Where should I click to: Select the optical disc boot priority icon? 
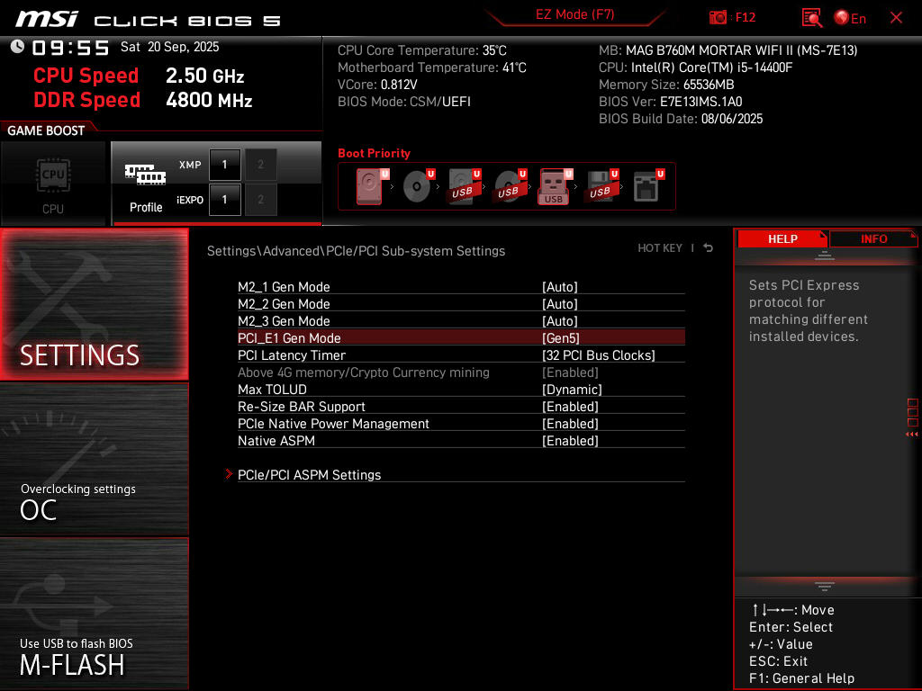[418, 186]
